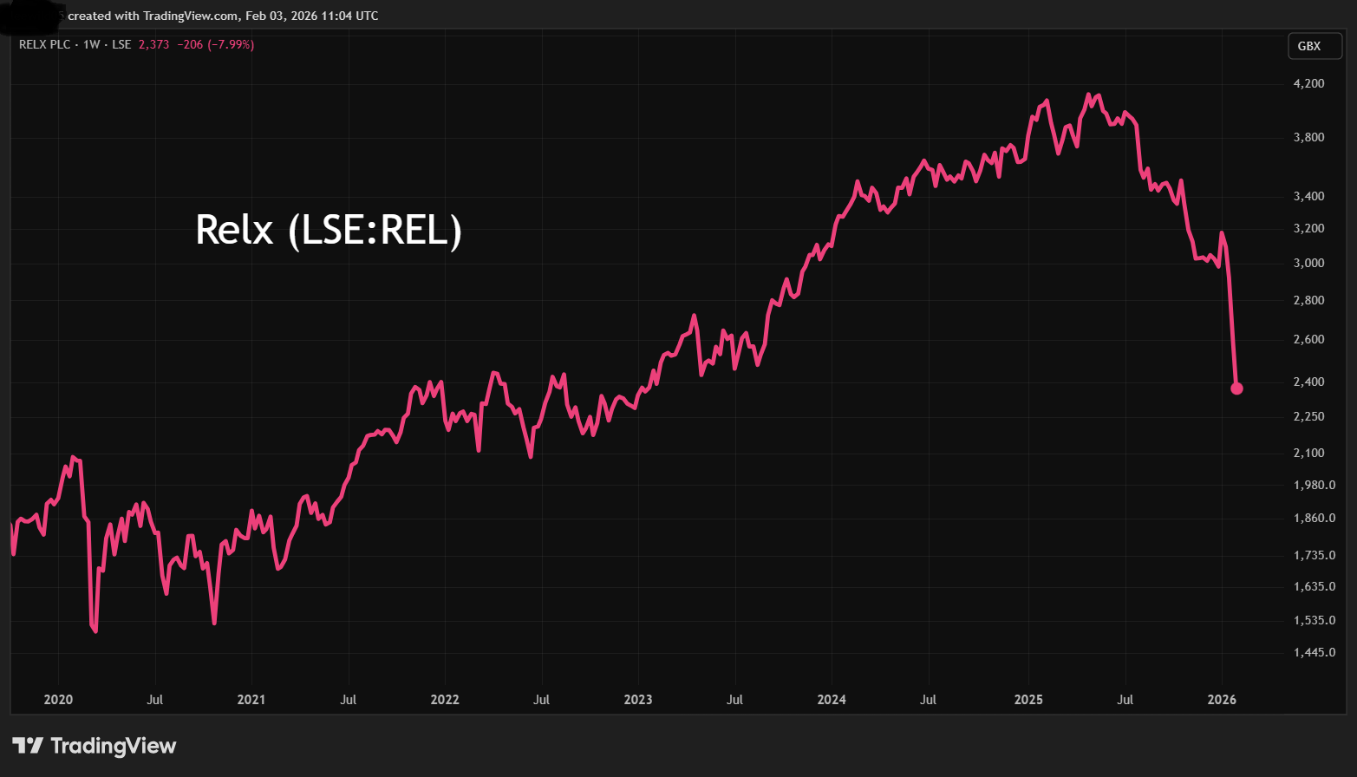Toggle the 4,200 price level visibility

click(x=1310, y=82)
